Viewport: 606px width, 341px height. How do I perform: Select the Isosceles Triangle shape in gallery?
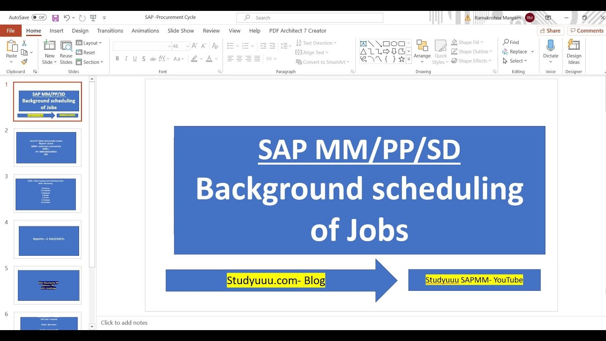click(364, 51)
